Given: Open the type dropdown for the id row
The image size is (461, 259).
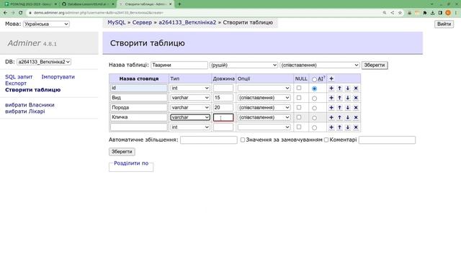Looking at the screenshot, I should click(x=190, y=88).
